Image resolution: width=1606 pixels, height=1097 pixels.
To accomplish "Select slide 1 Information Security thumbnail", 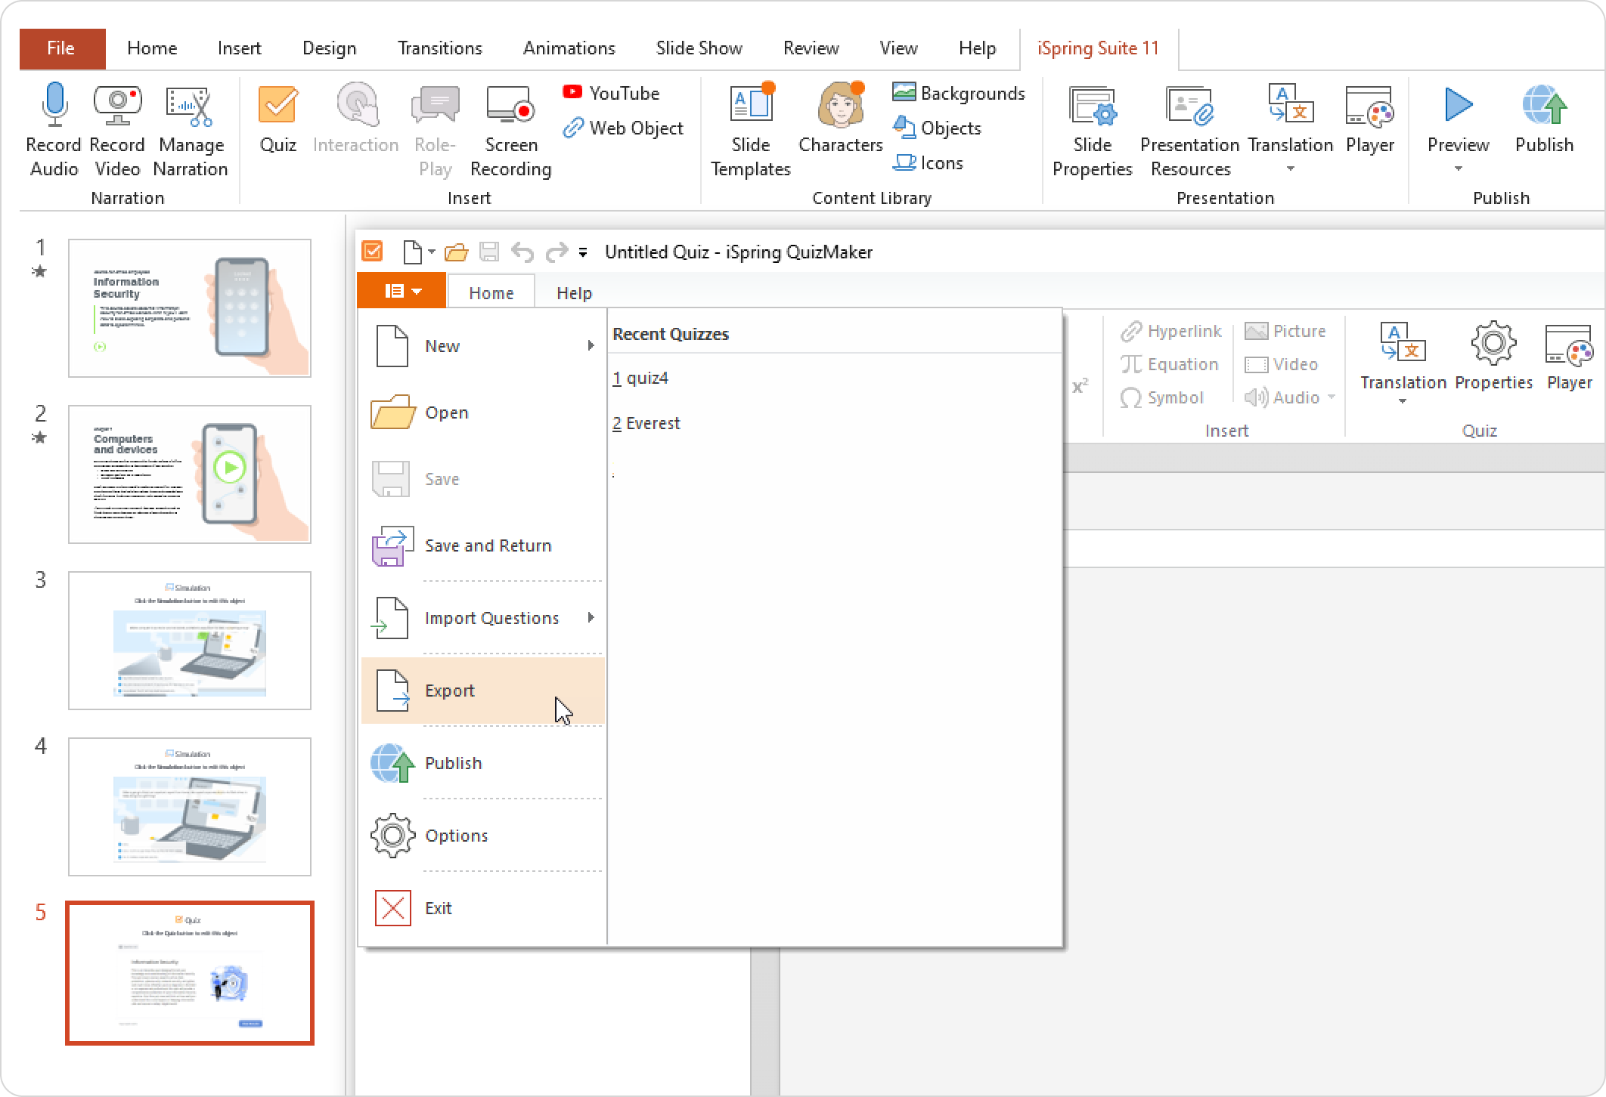I will [189, 308].
